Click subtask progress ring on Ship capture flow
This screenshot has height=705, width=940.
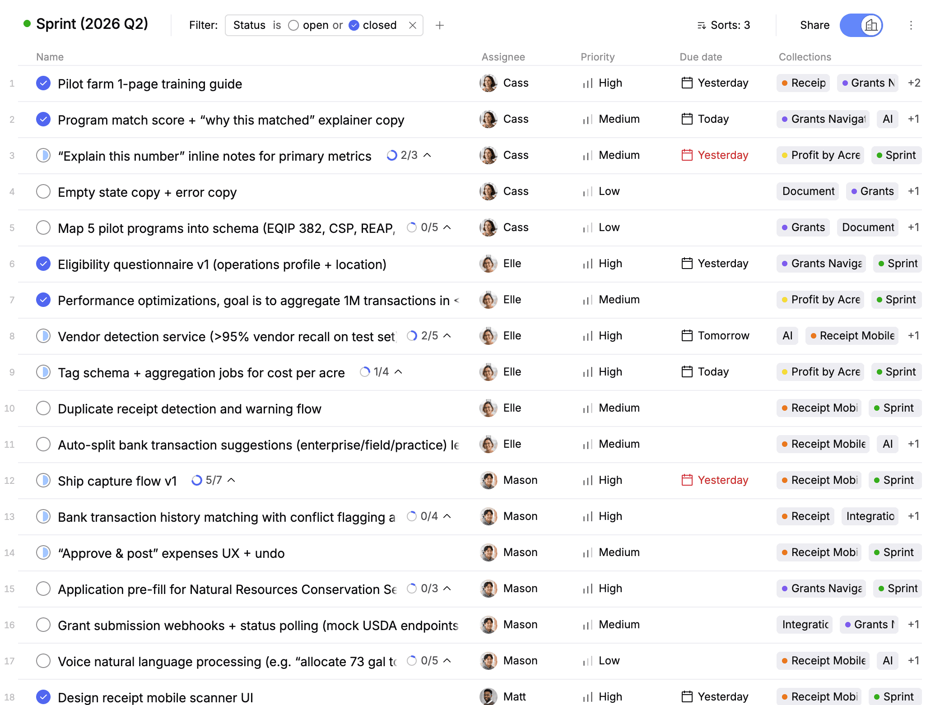click(196, 480)
